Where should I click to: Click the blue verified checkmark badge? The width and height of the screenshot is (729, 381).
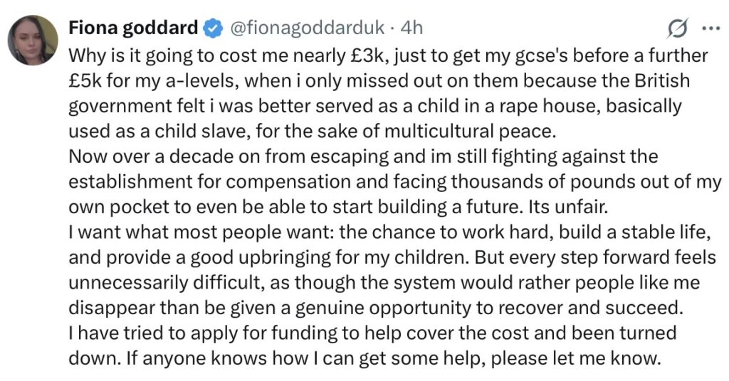pyautogui.click(x=213, y=28)
